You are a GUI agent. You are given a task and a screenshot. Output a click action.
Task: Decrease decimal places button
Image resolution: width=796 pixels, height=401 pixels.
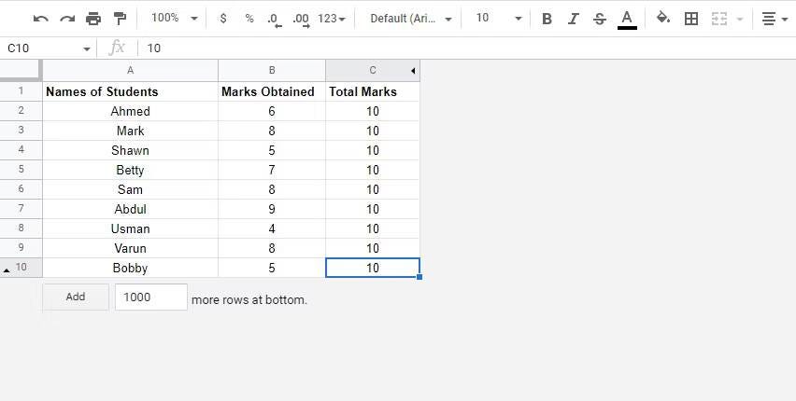(x=274, y=20)
